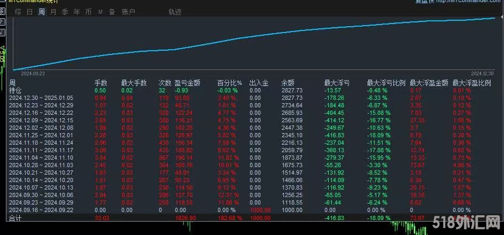Switch to the 年 yearly tab
This screenshot has width=504, height=235.
click(77, 12)
